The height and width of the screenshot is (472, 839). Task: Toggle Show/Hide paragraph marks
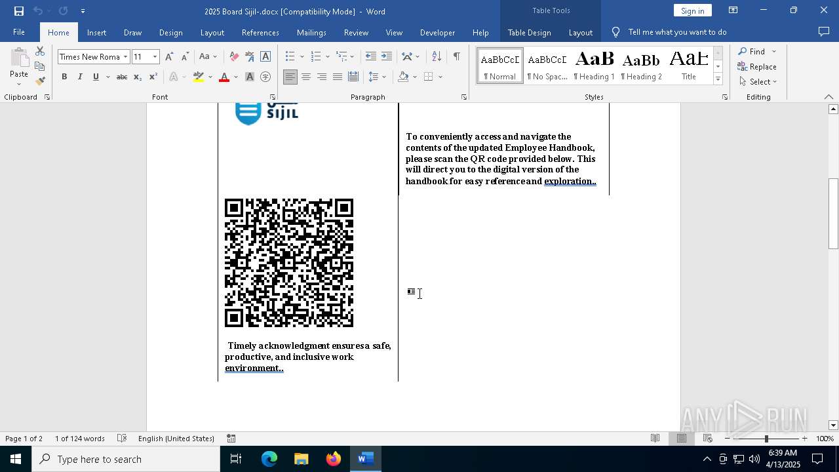click(x=456, y=57)
